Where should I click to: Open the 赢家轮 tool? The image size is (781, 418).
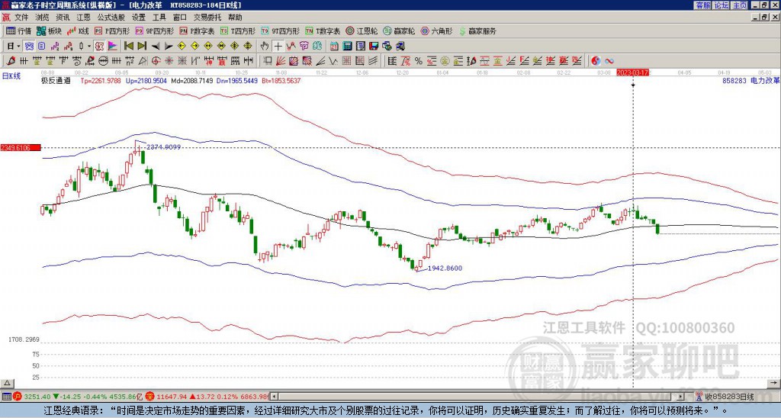(x=399, y=31)
